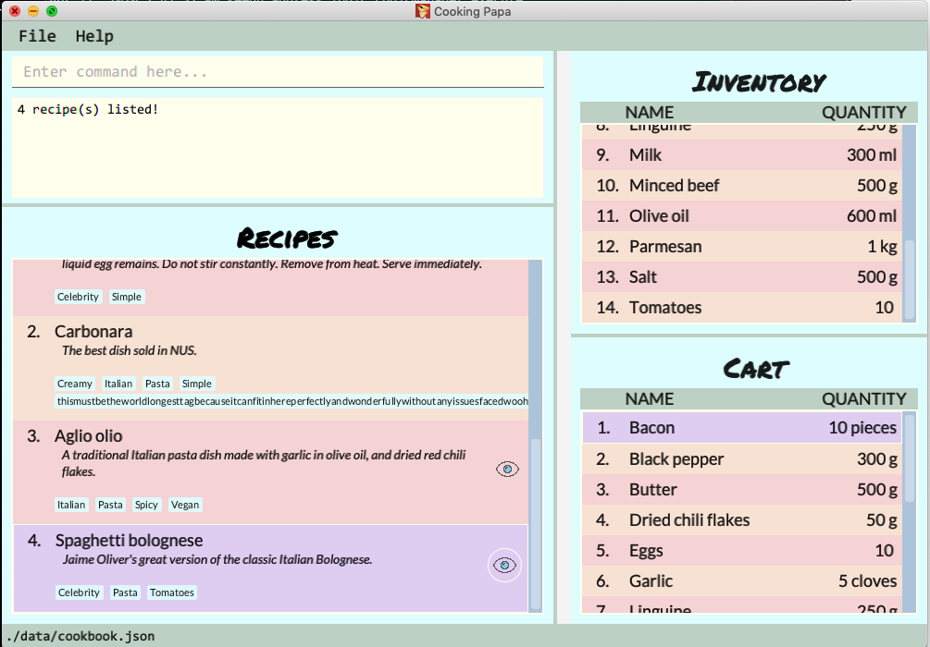
Task: Click the Pasta tag on Aglio olio
Action: 110,505
